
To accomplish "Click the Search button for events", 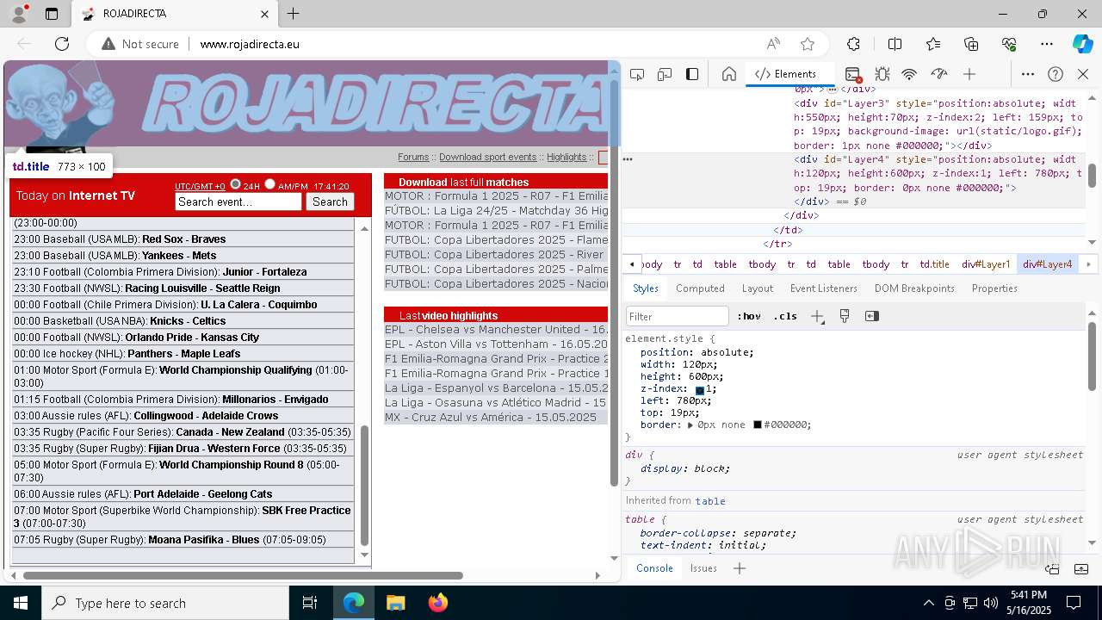I will point(330,201).
